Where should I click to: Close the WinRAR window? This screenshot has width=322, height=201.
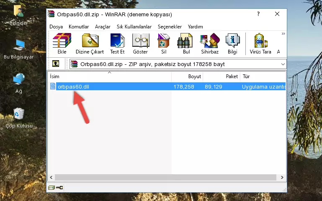coord(277,14)
